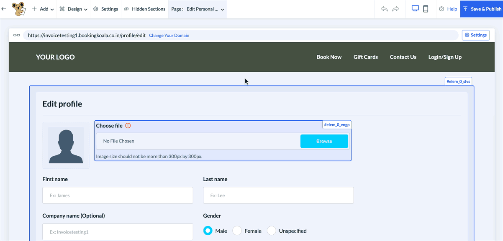Click the page URL text
This screenshot has height=241, width=503.
click(87, 36)
